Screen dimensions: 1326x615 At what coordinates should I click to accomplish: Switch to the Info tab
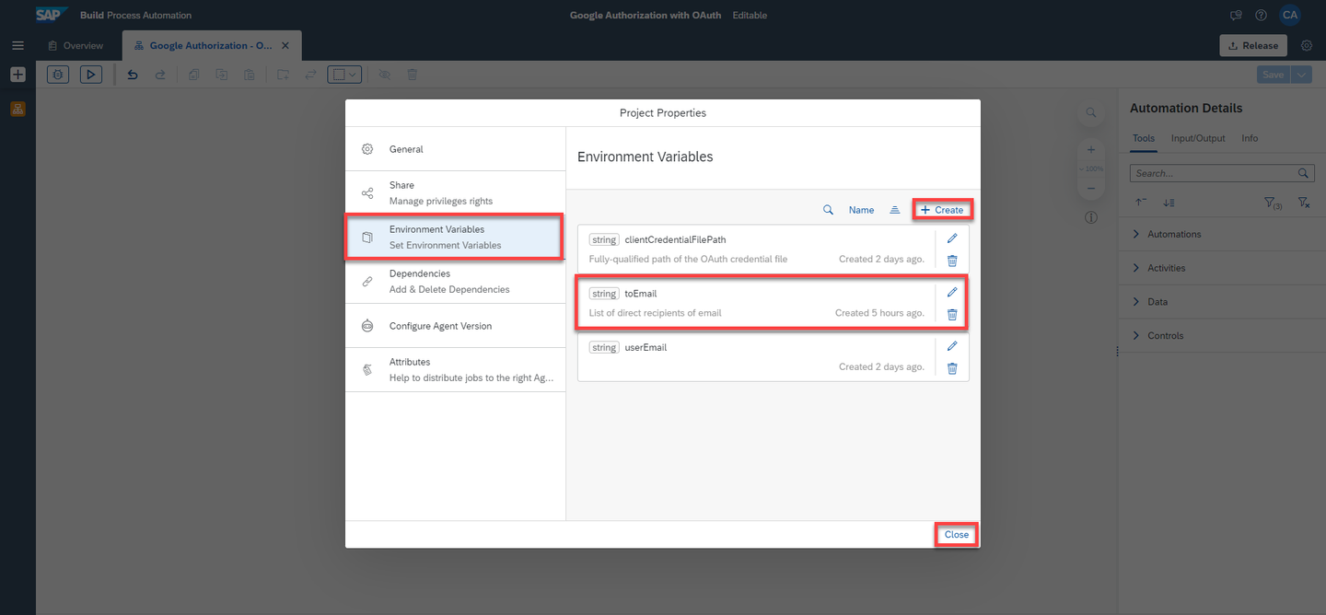pyautogui.click(x=1250, y=138)
